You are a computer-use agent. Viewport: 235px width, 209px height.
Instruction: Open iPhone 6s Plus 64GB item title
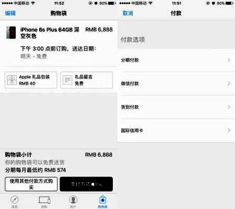[50, 33]
